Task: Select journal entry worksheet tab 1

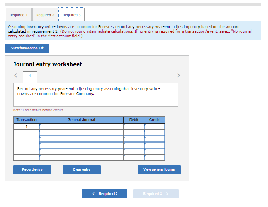Action: coord(30,77)
